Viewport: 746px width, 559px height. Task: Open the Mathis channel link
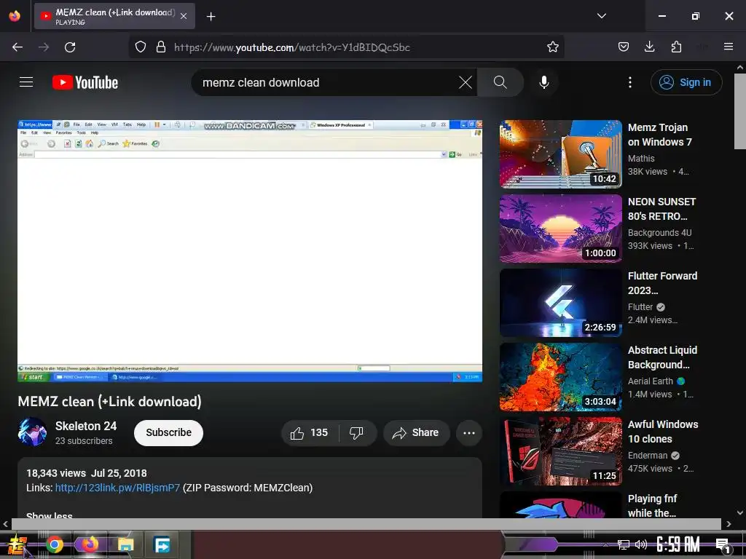click(x=641, y=158)
